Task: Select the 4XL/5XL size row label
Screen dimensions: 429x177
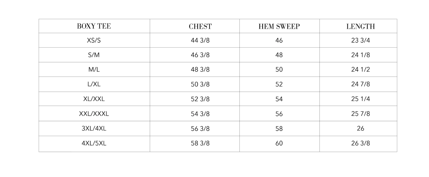Action: click(x=94, y=143)
